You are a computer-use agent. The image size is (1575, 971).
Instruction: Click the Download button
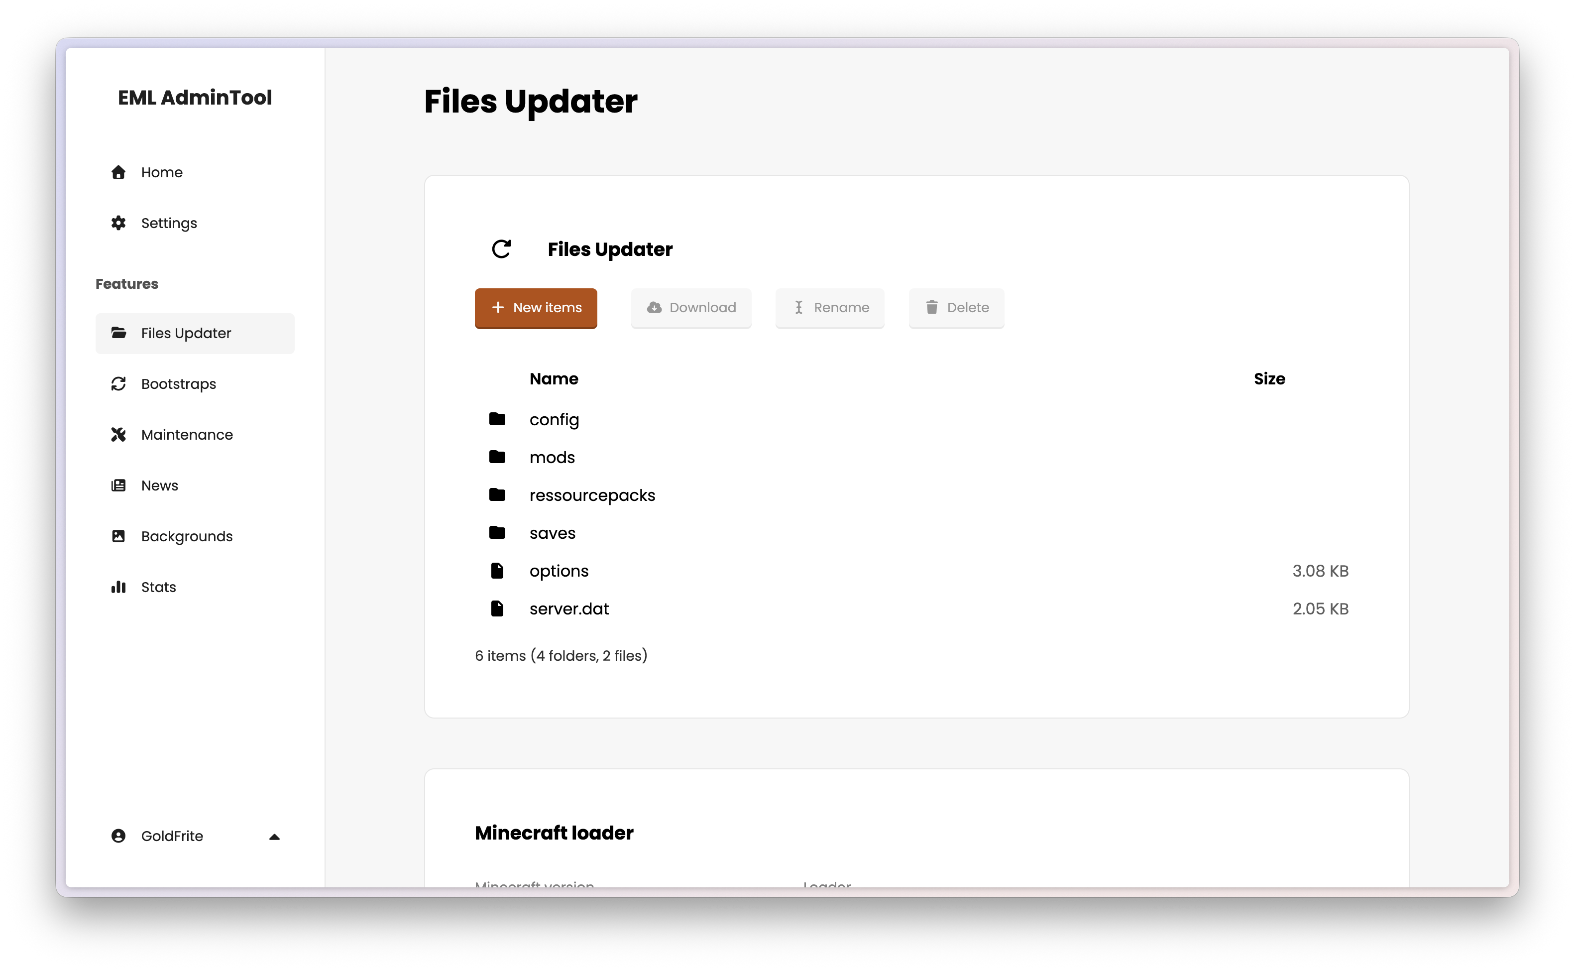(x=691, y=308)
